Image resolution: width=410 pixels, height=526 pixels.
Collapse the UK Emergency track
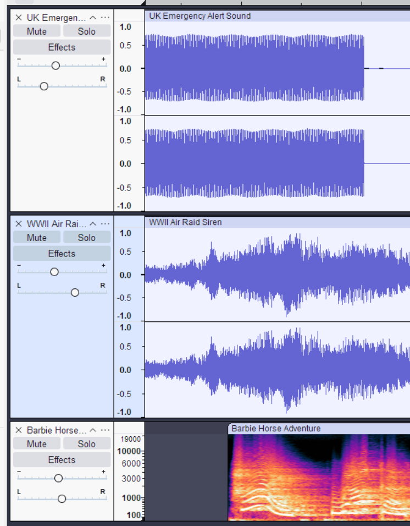click(x=93, y=18)
